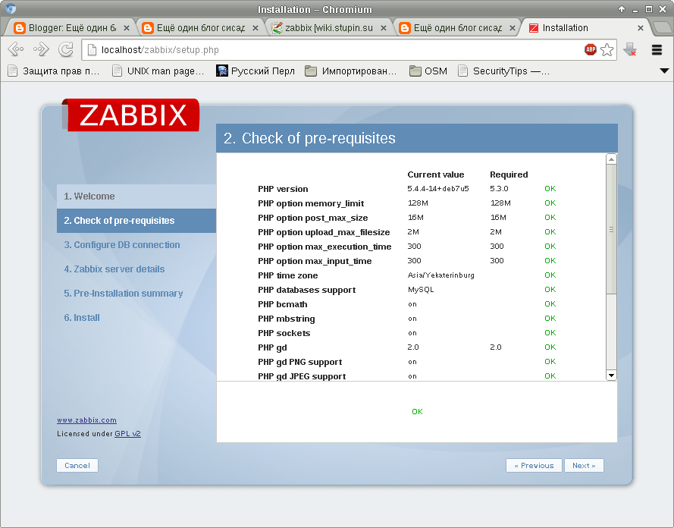Click the Asia/Yekaterinburg time zone value
This screenshot has height=528, width=674.
click(x=440, y=275)
